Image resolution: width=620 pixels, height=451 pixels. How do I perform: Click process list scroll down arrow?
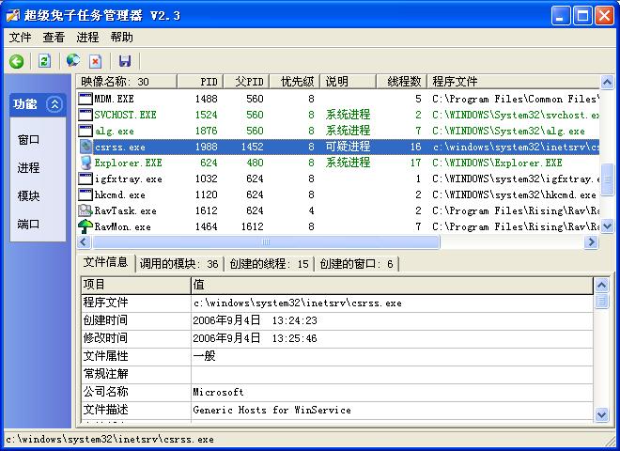point(607,226)
